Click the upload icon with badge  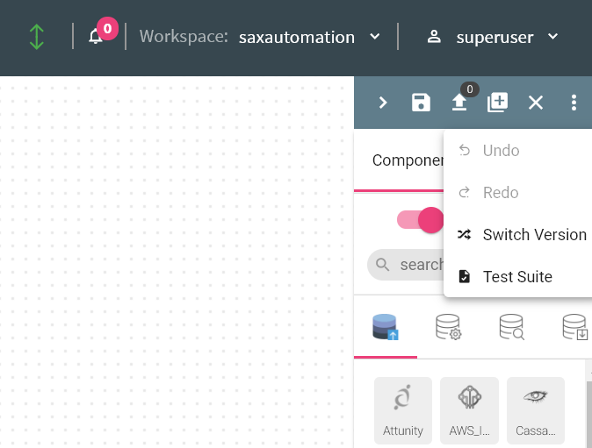point(459,102)
